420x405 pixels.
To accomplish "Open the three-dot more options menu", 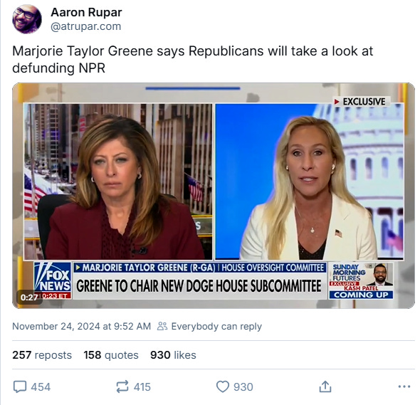I will [x=404, y=386].
